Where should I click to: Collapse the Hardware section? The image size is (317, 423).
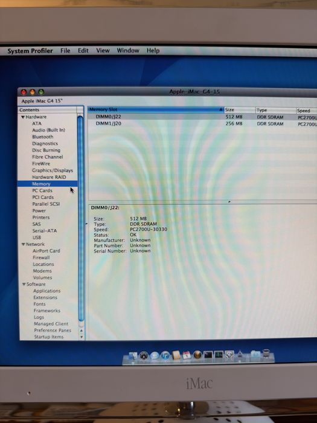pos(23,117)
